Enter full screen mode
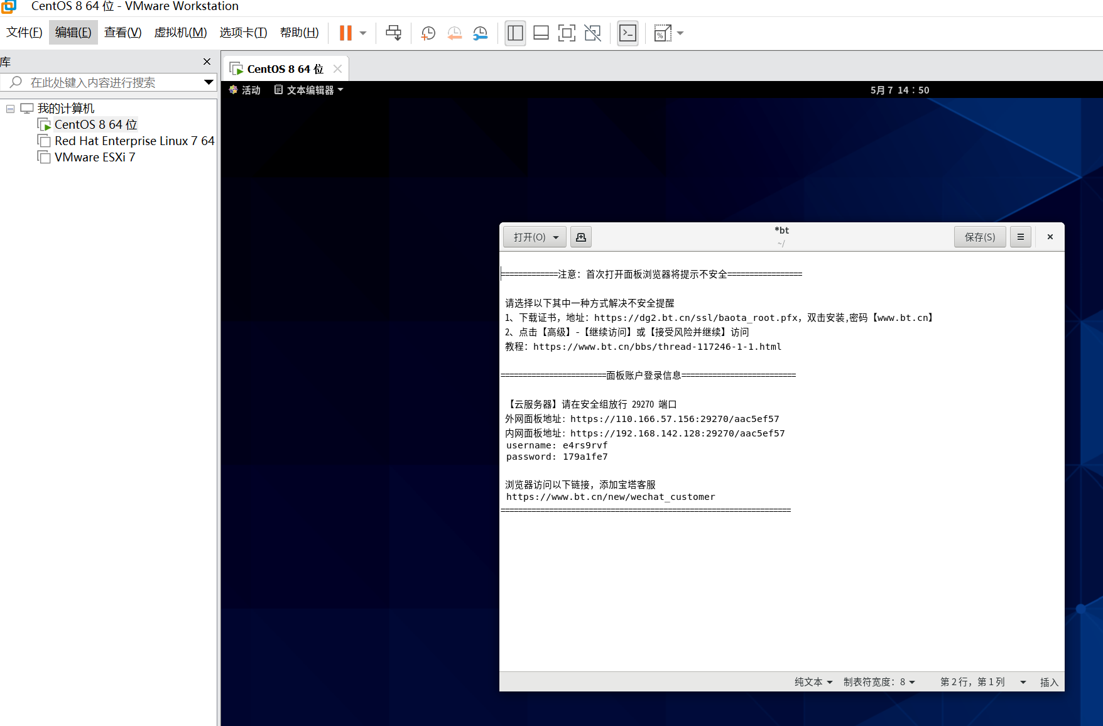 point(567,33)
